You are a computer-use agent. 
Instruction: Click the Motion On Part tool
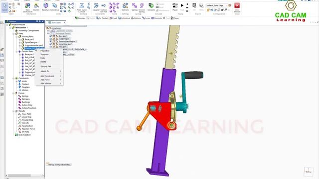104,8
